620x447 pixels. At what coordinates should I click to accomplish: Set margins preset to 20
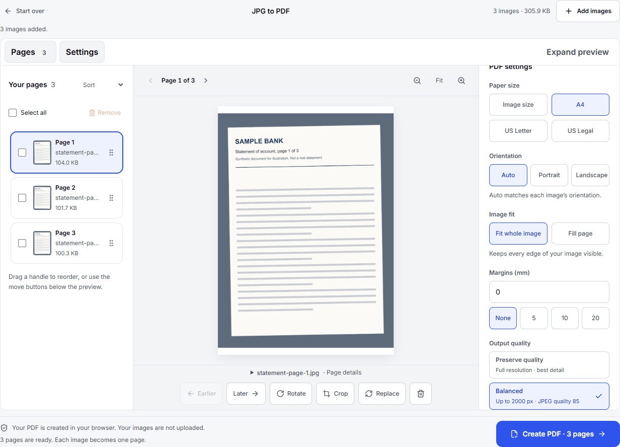(x=596, y=318)
